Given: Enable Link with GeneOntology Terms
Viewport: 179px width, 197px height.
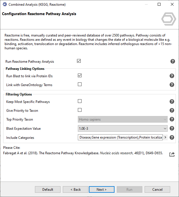Looking at the screenshot, I should point(80,84).
